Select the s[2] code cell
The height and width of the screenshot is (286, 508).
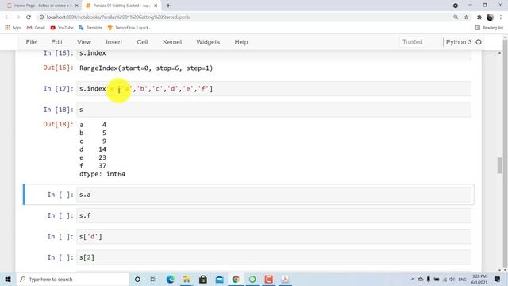click(x=274, y=257)
